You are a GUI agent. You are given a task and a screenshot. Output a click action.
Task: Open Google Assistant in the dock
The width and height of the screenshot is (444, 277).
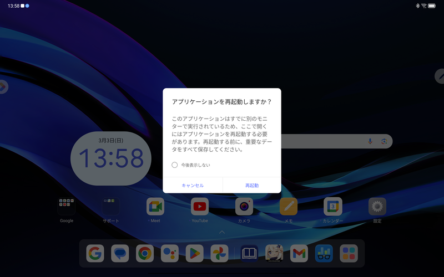pos(170,253)
